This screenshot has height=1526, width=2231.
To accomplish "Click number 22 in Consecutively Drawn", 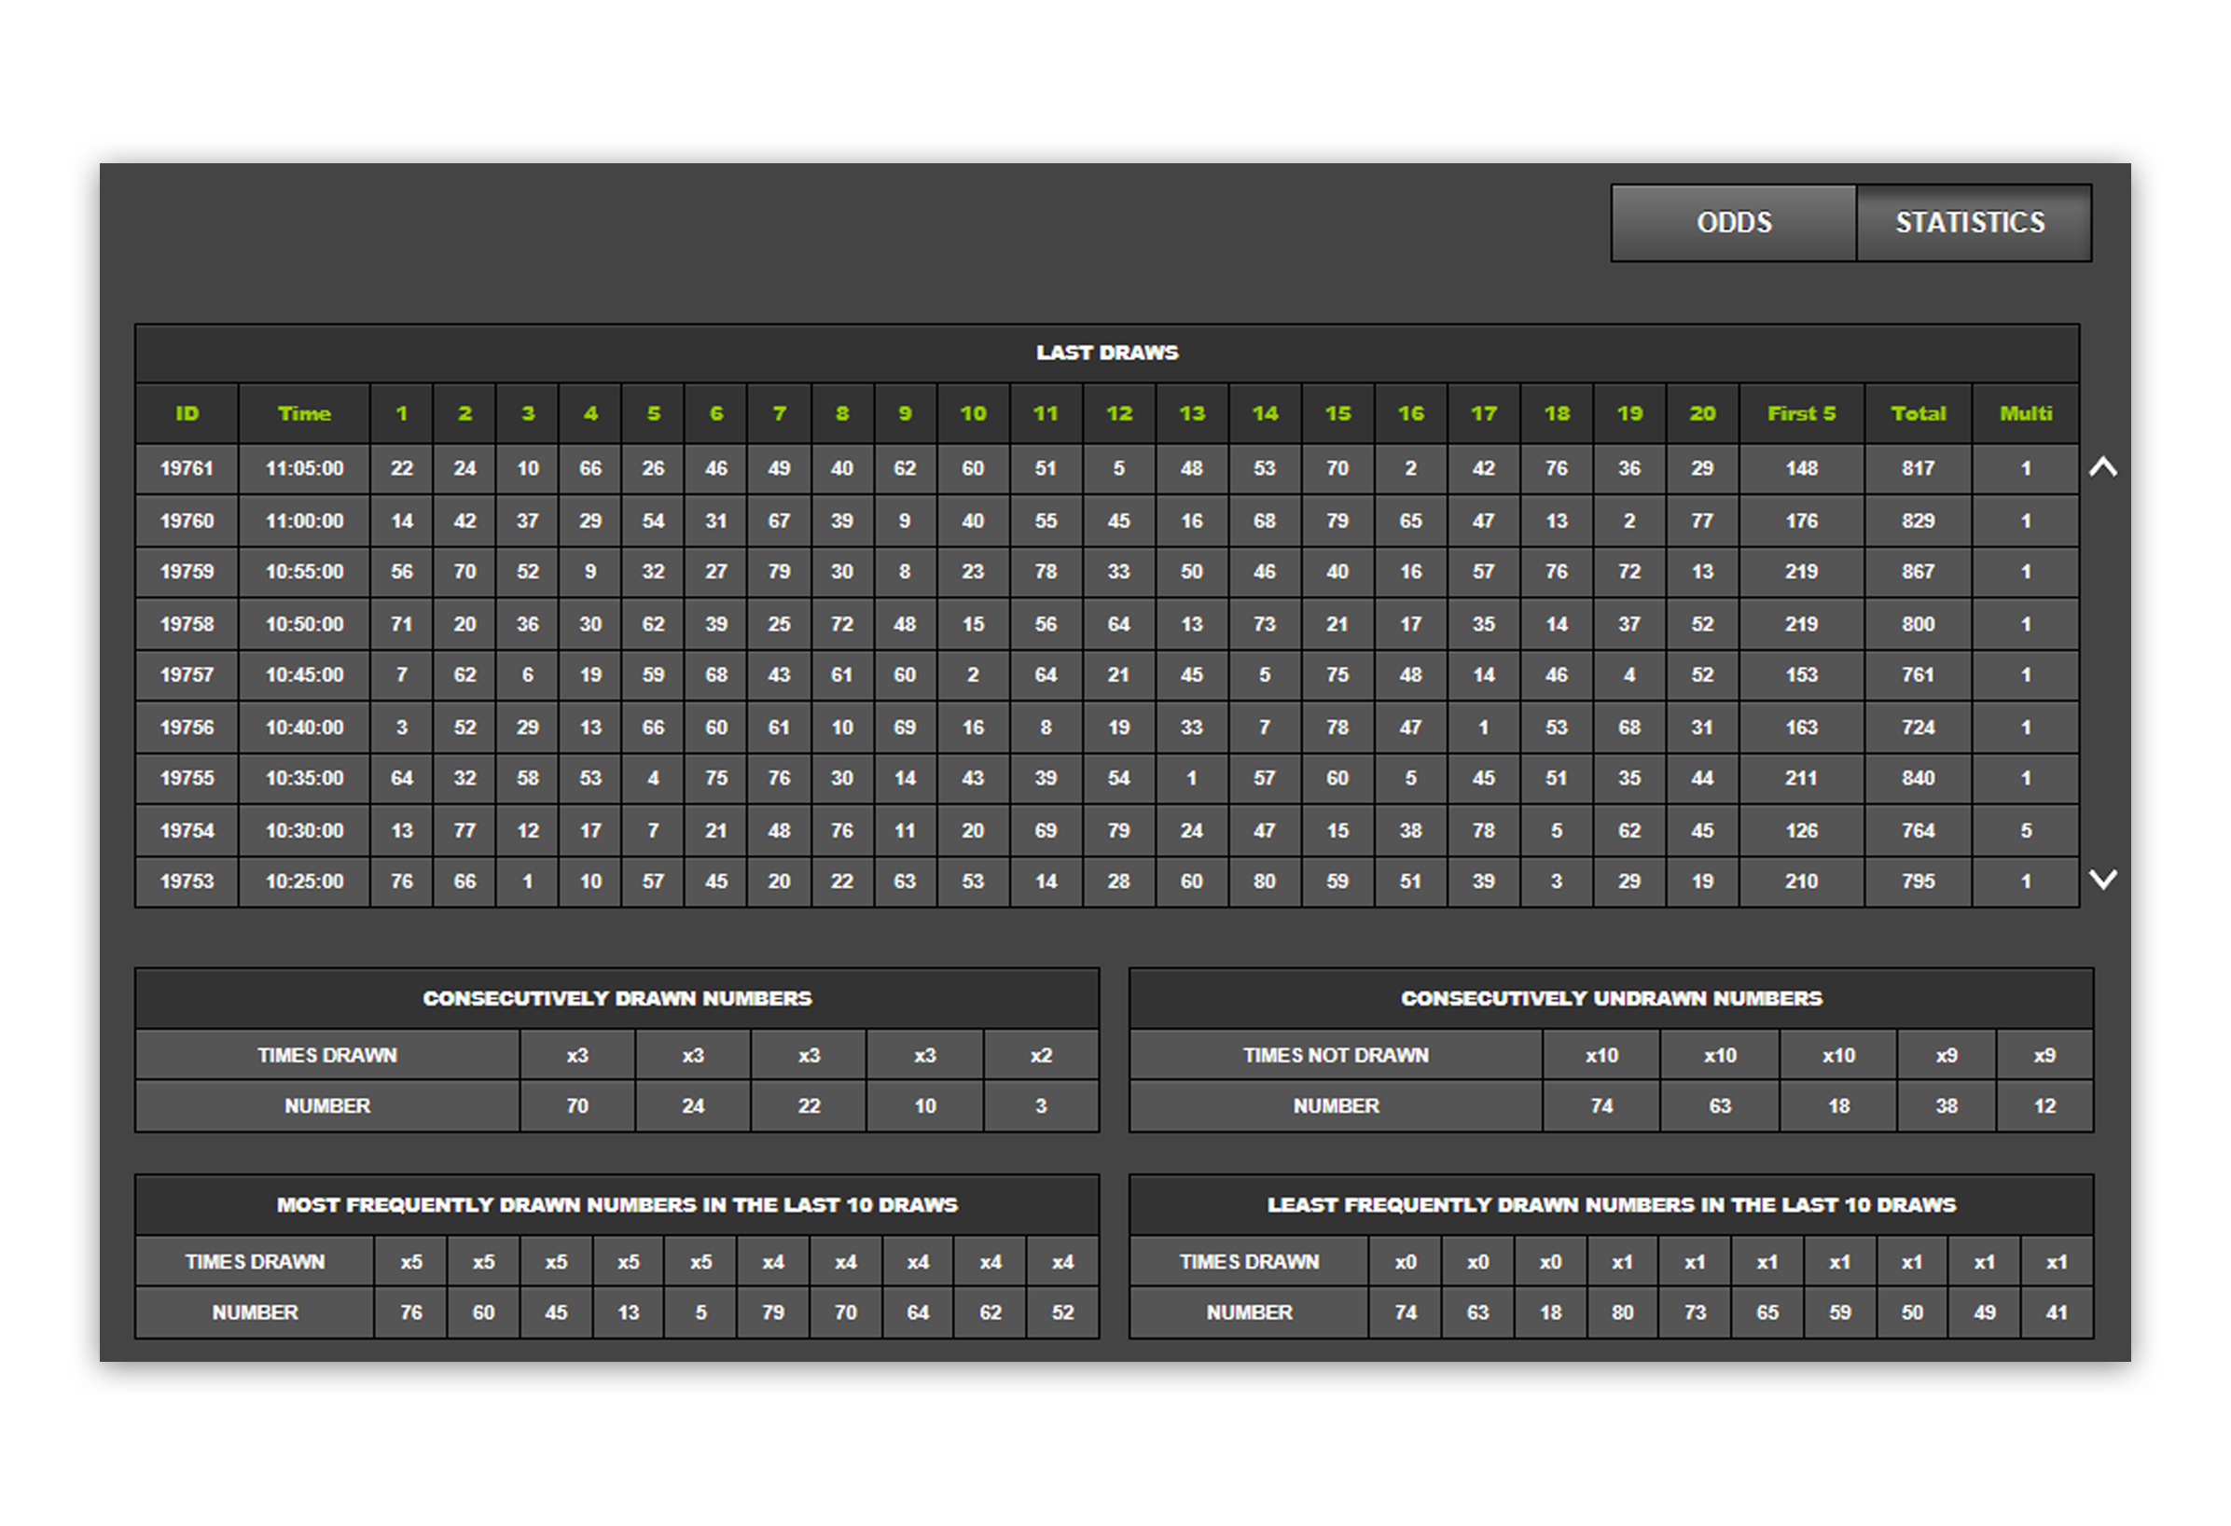I will click(810, 1106).
